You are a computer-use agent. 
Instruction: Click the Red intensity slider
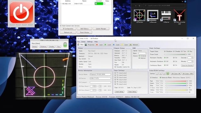pos(177,81)
